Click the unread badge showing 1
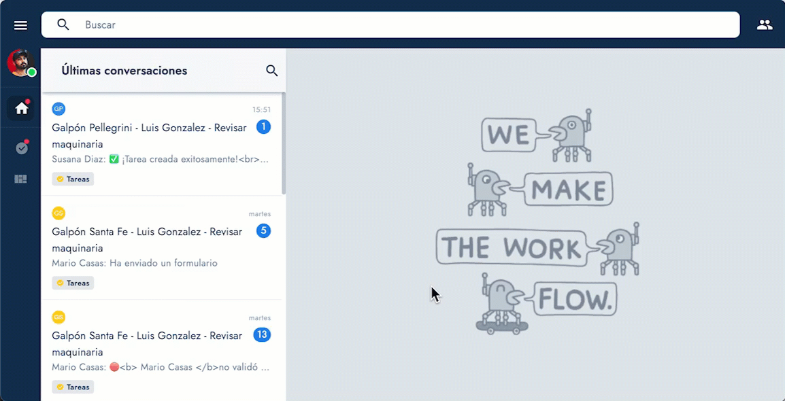 tap(263, 127)
